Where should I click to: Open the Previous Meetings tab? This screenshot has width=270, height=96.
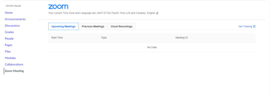pyautogui.click(x=93, y=27)
